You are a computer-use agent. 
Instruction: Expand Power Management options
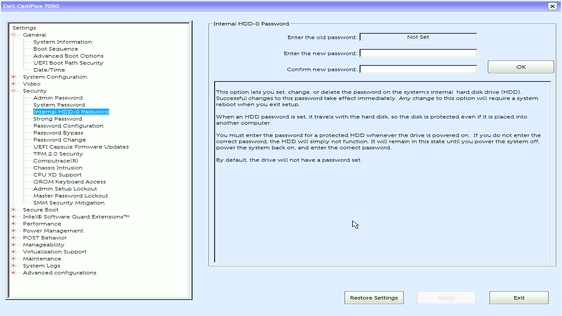coord(13,231)
